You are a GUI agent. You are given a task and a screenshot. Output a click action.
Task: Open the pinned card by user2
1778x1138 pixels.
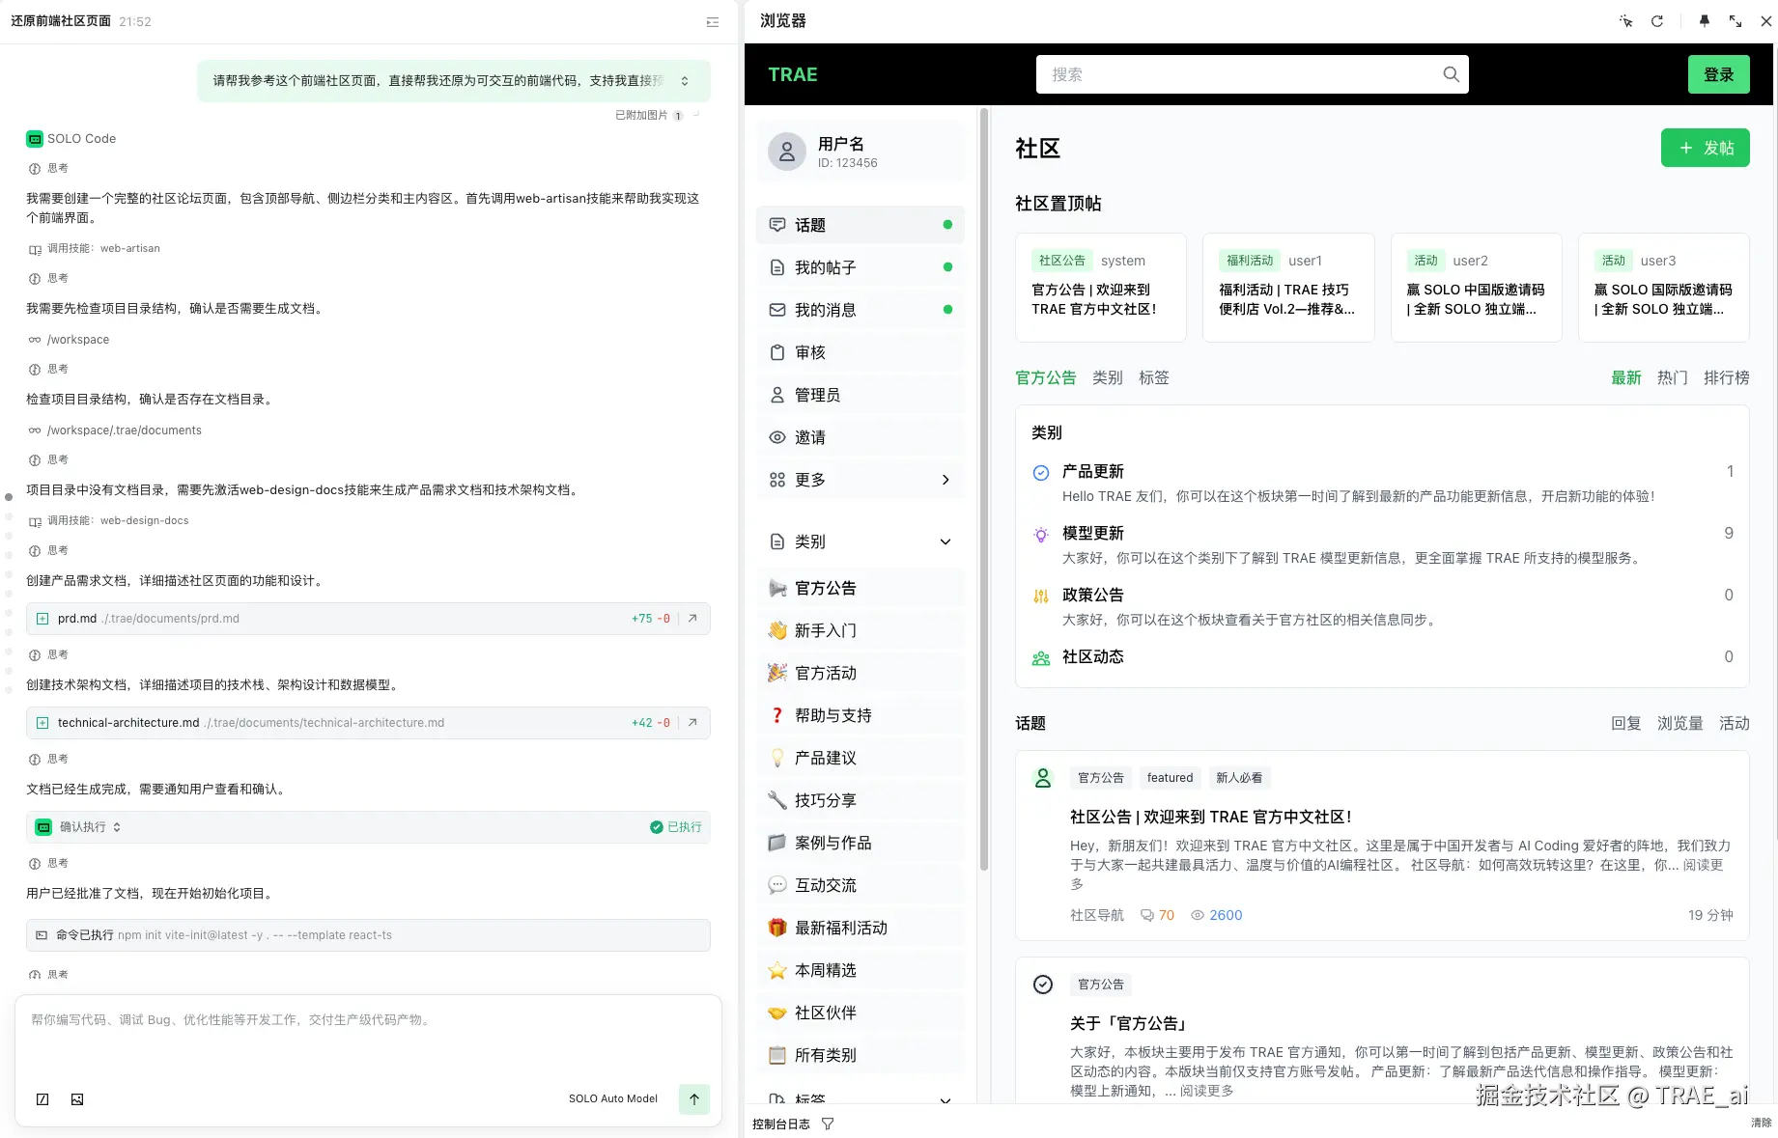click(x=1476, y=287)
